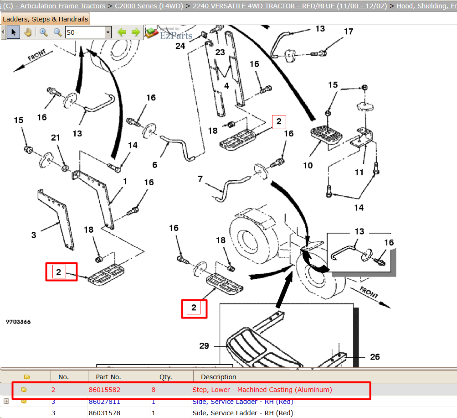457x418 pixels.
Task: Sort by the Description column header
Action: (219, 377)
